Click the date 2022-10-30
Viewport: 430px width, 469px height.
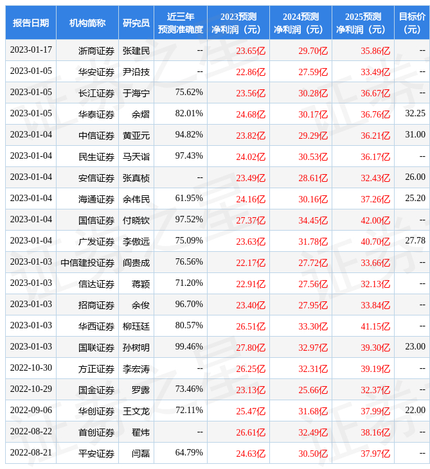(x=31, y=367)
